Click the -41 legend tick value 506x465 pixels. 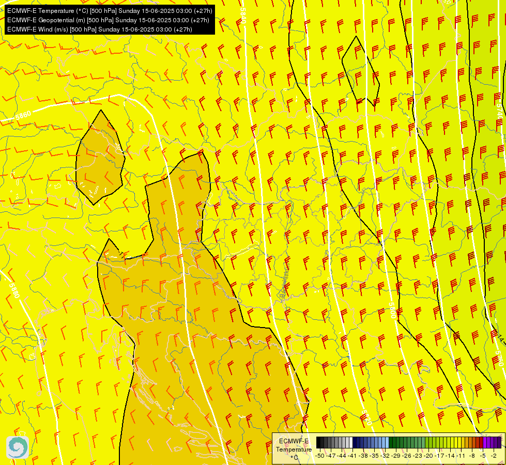pyautogui.click(x=352, y=456)
